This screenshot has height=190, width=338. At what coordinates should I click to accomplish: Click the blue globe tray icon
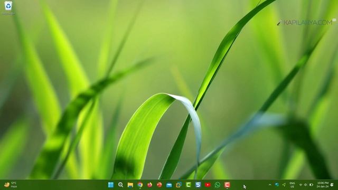pyautogui.click(x=277, y=185)
